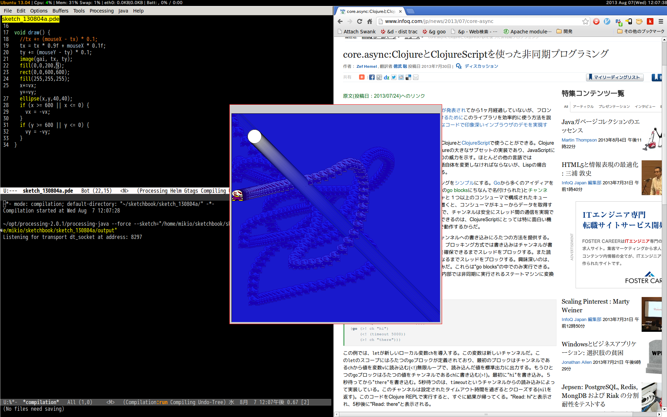Expand the その他のブックマーク folder
This screenshot has width=667, height=417.
[641, 32]
